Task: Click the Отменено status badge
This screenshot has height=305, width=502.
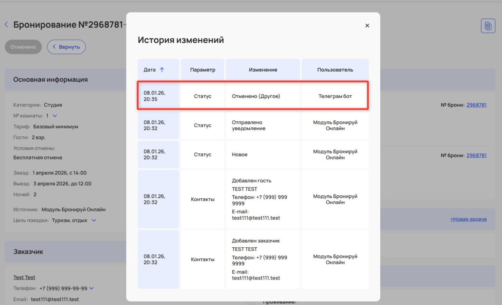Action: tap(23, 47)
